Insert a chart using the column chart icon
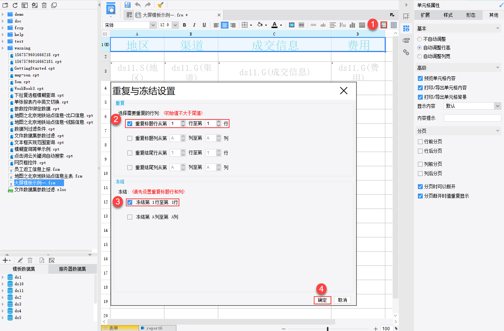The image size is (504, 331). [x=352, y=25]
